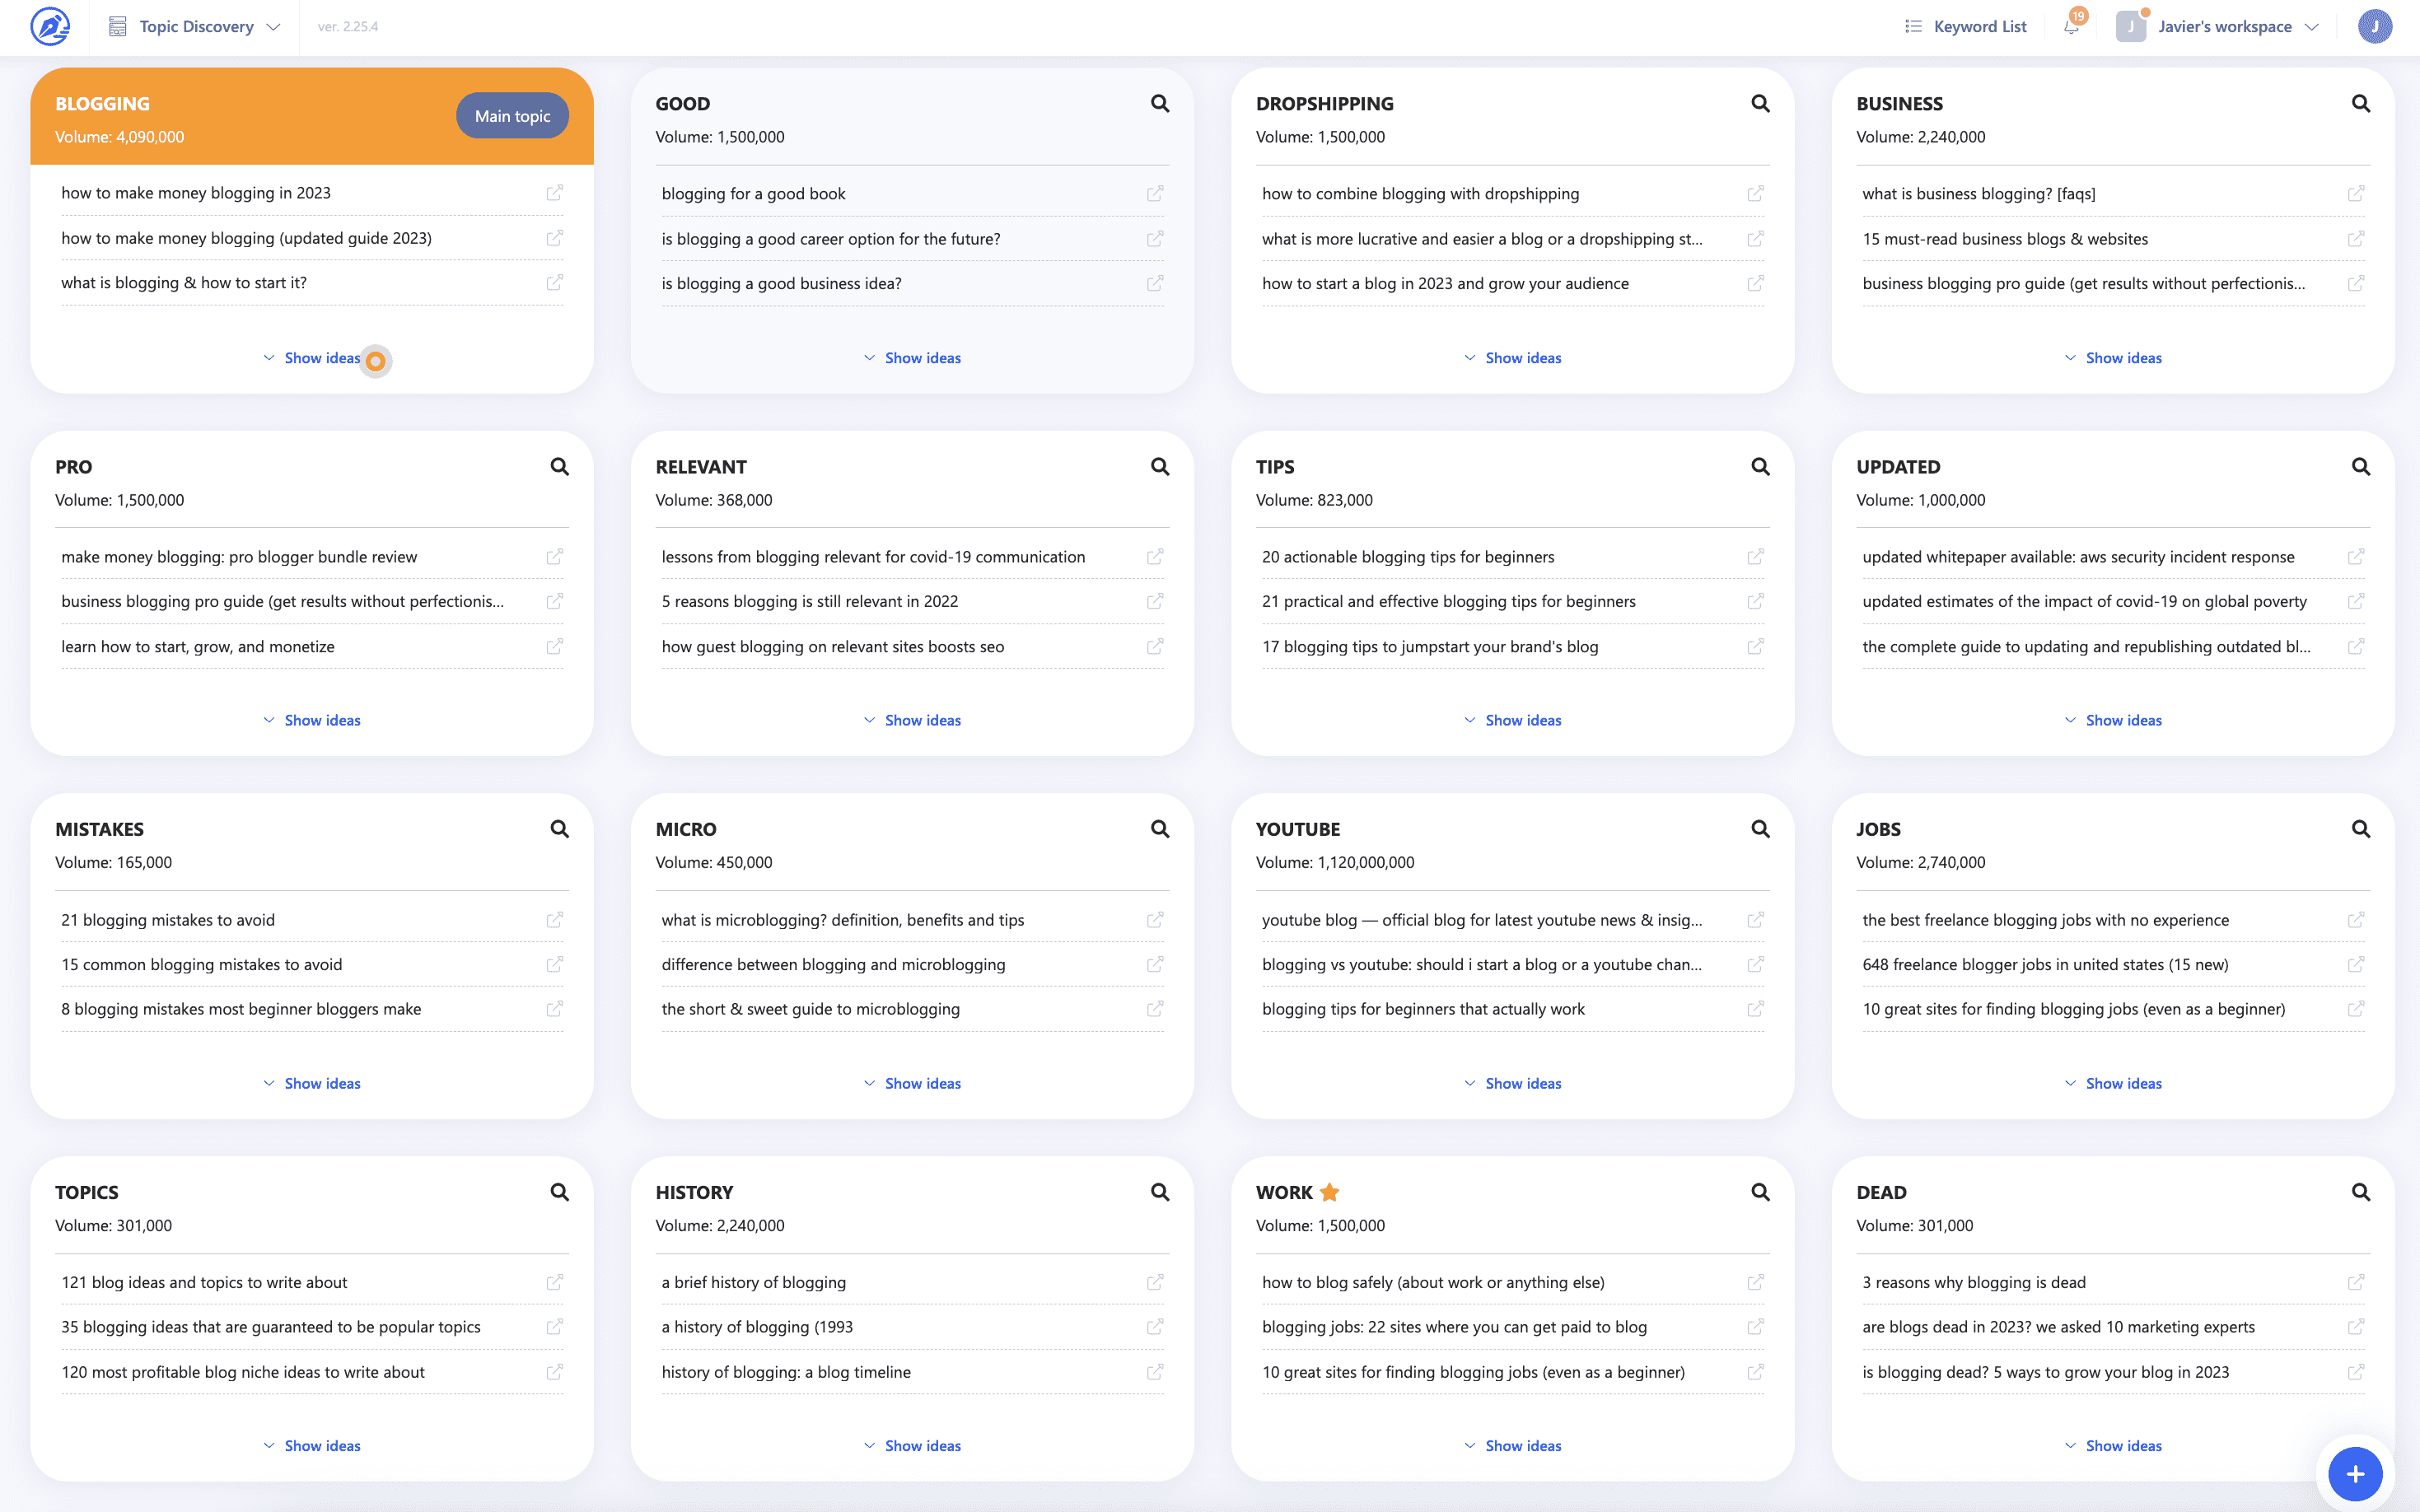
Task: Open '15 must-read business blogs & websites'
Action: click(2005, 239)
